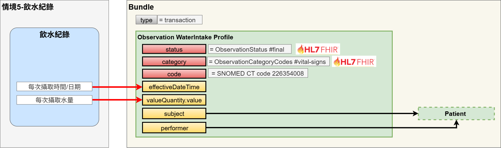Screen dimensions: 501x148
Task: Click the SNOMED CT code 226354008 box
Action: coord(258,73)
